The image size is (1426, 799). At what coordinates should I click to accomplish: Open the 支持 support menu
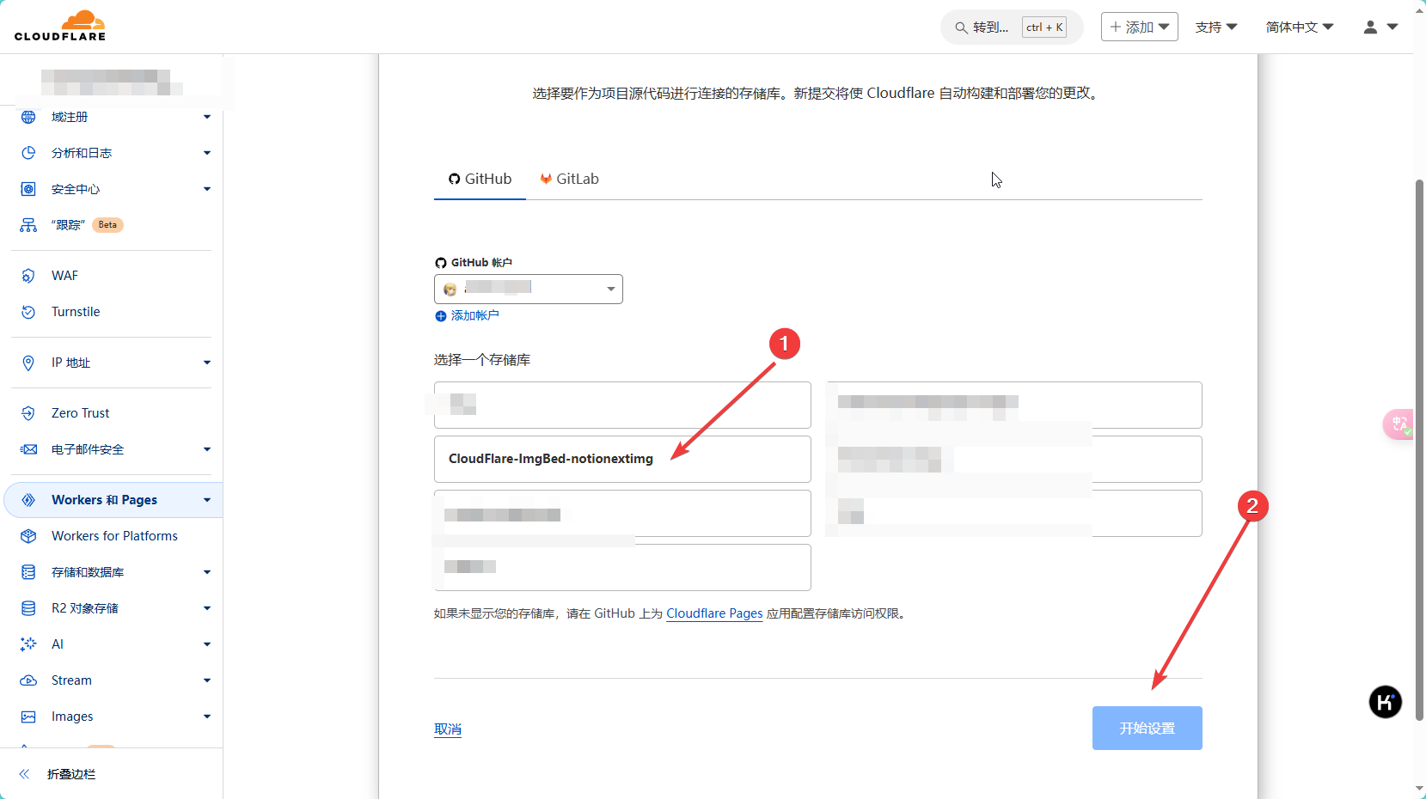click(1216, 27)
